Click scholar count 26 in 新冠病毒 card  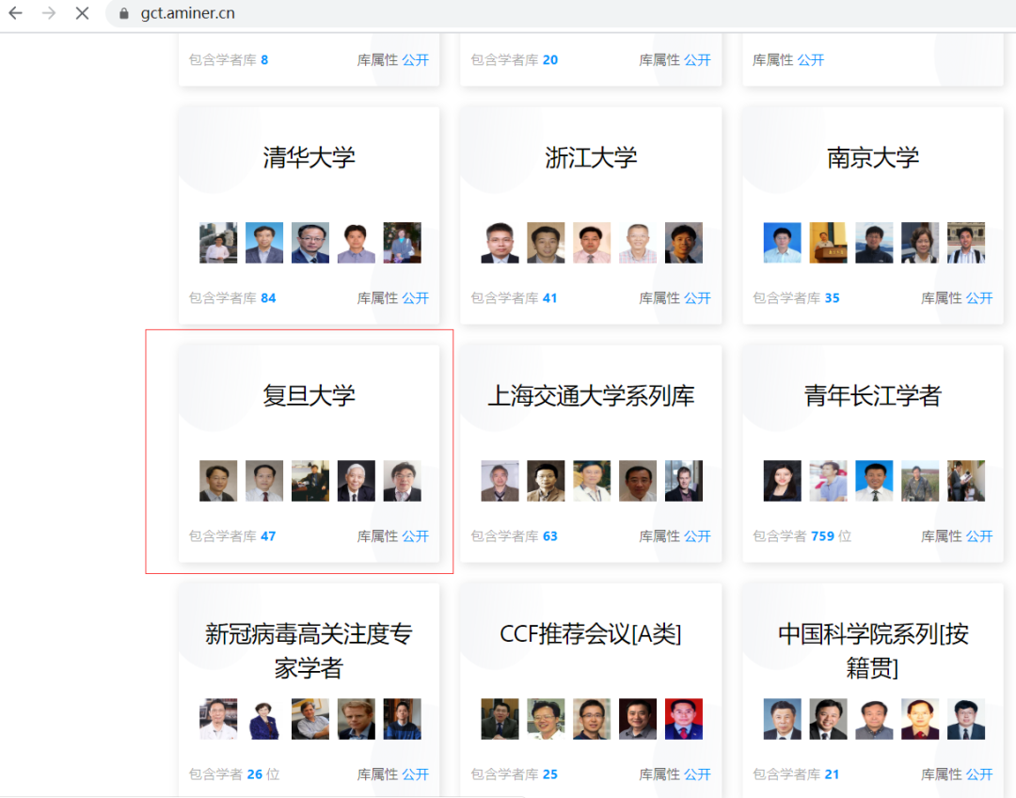pos(255,774)
